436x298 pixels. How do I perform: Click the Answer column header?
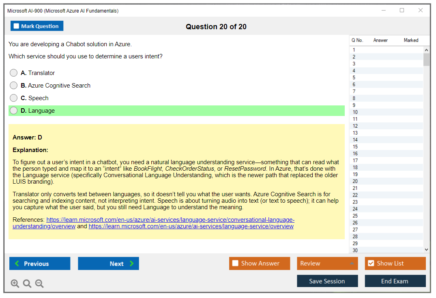click(x=380, y=40)
